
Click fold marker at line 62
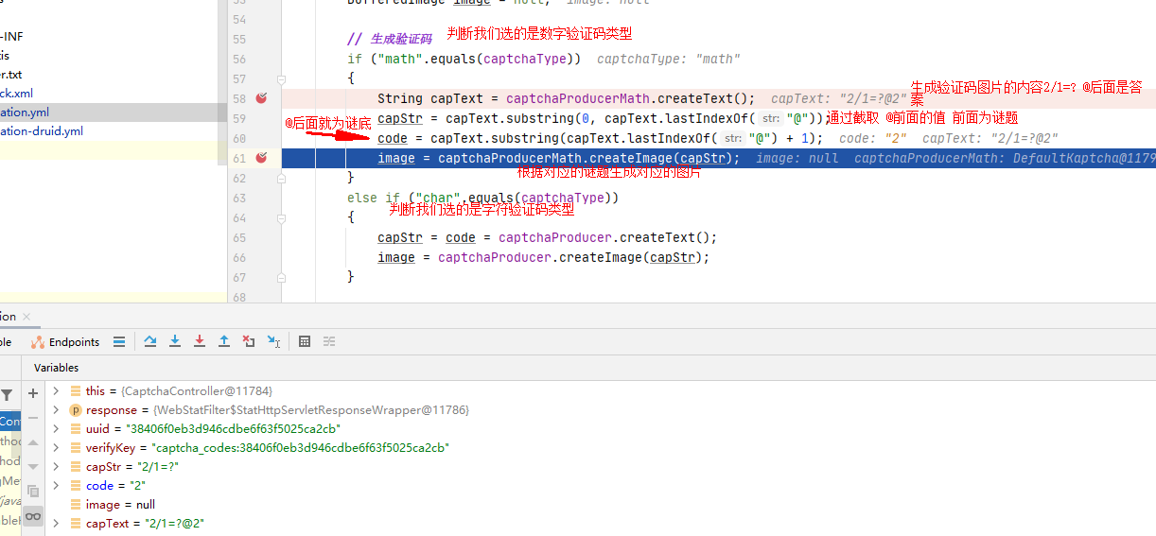coord(281,178)
